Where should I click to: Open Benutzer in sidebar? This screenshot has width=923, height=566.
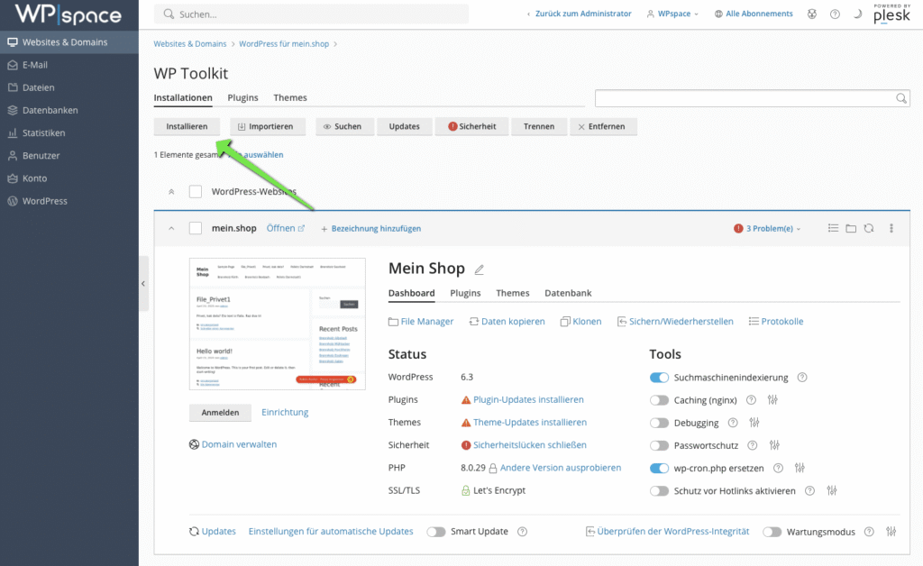point(69,155)
